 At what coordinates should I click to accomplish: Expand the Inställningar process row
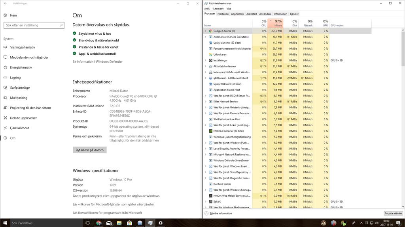click(x=206, y=60)
